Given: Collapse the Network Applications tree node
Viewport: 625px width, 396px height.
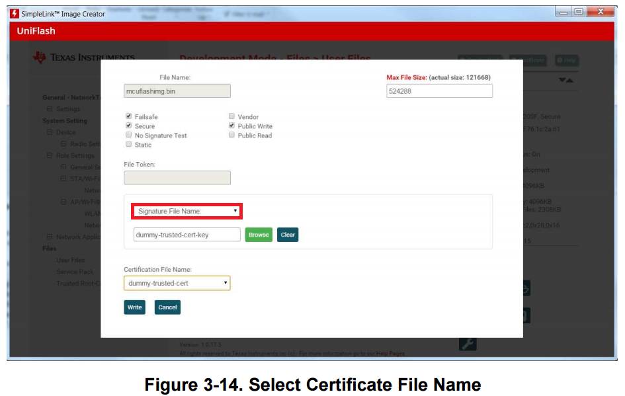Looking at the screenshot, I should point(50,237).
